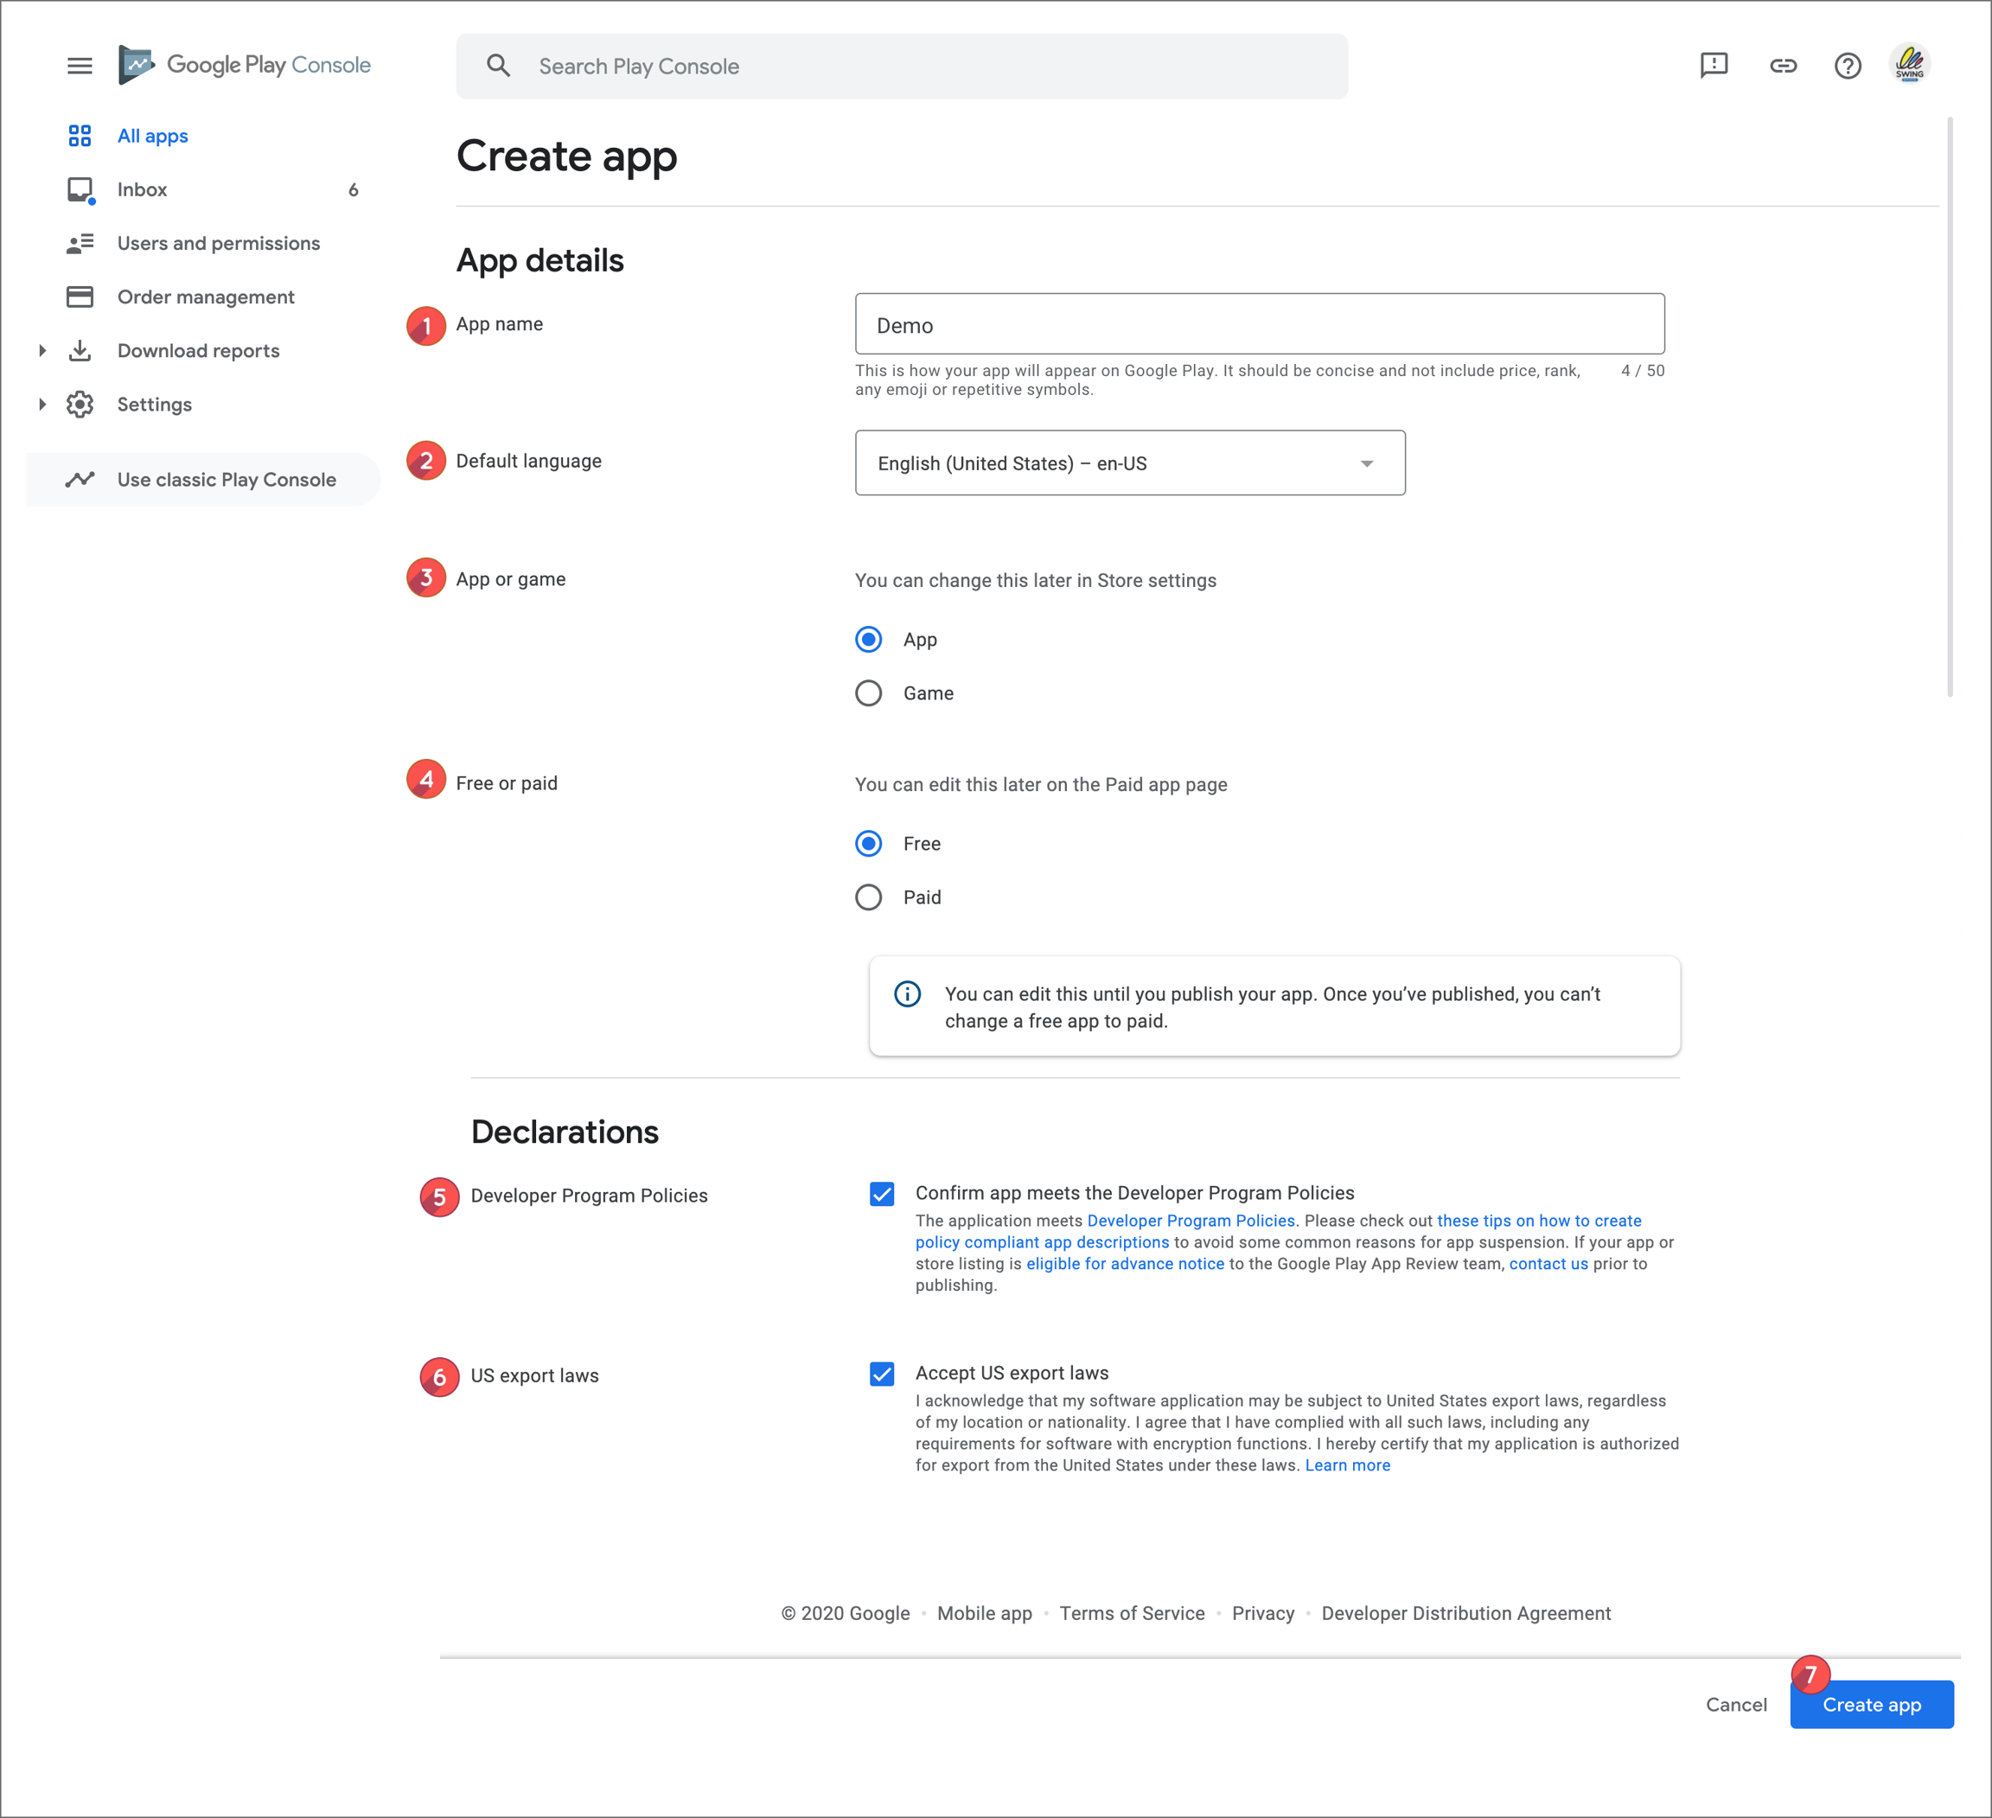The image size is (1992, 1818).
Task: Uncheck Developer Program Policies confirmation checkbox
Action: tap(883, 1194)
